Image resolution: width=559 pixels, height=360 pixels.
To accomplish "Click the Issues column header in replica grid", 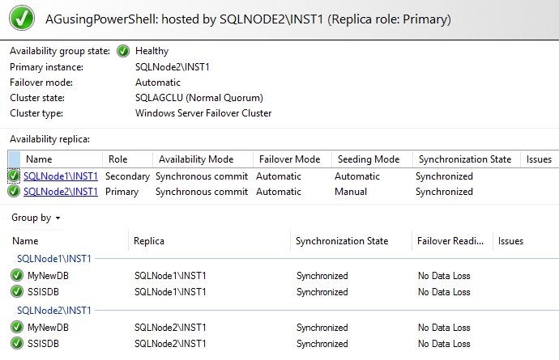I will (x=539, y=159).
